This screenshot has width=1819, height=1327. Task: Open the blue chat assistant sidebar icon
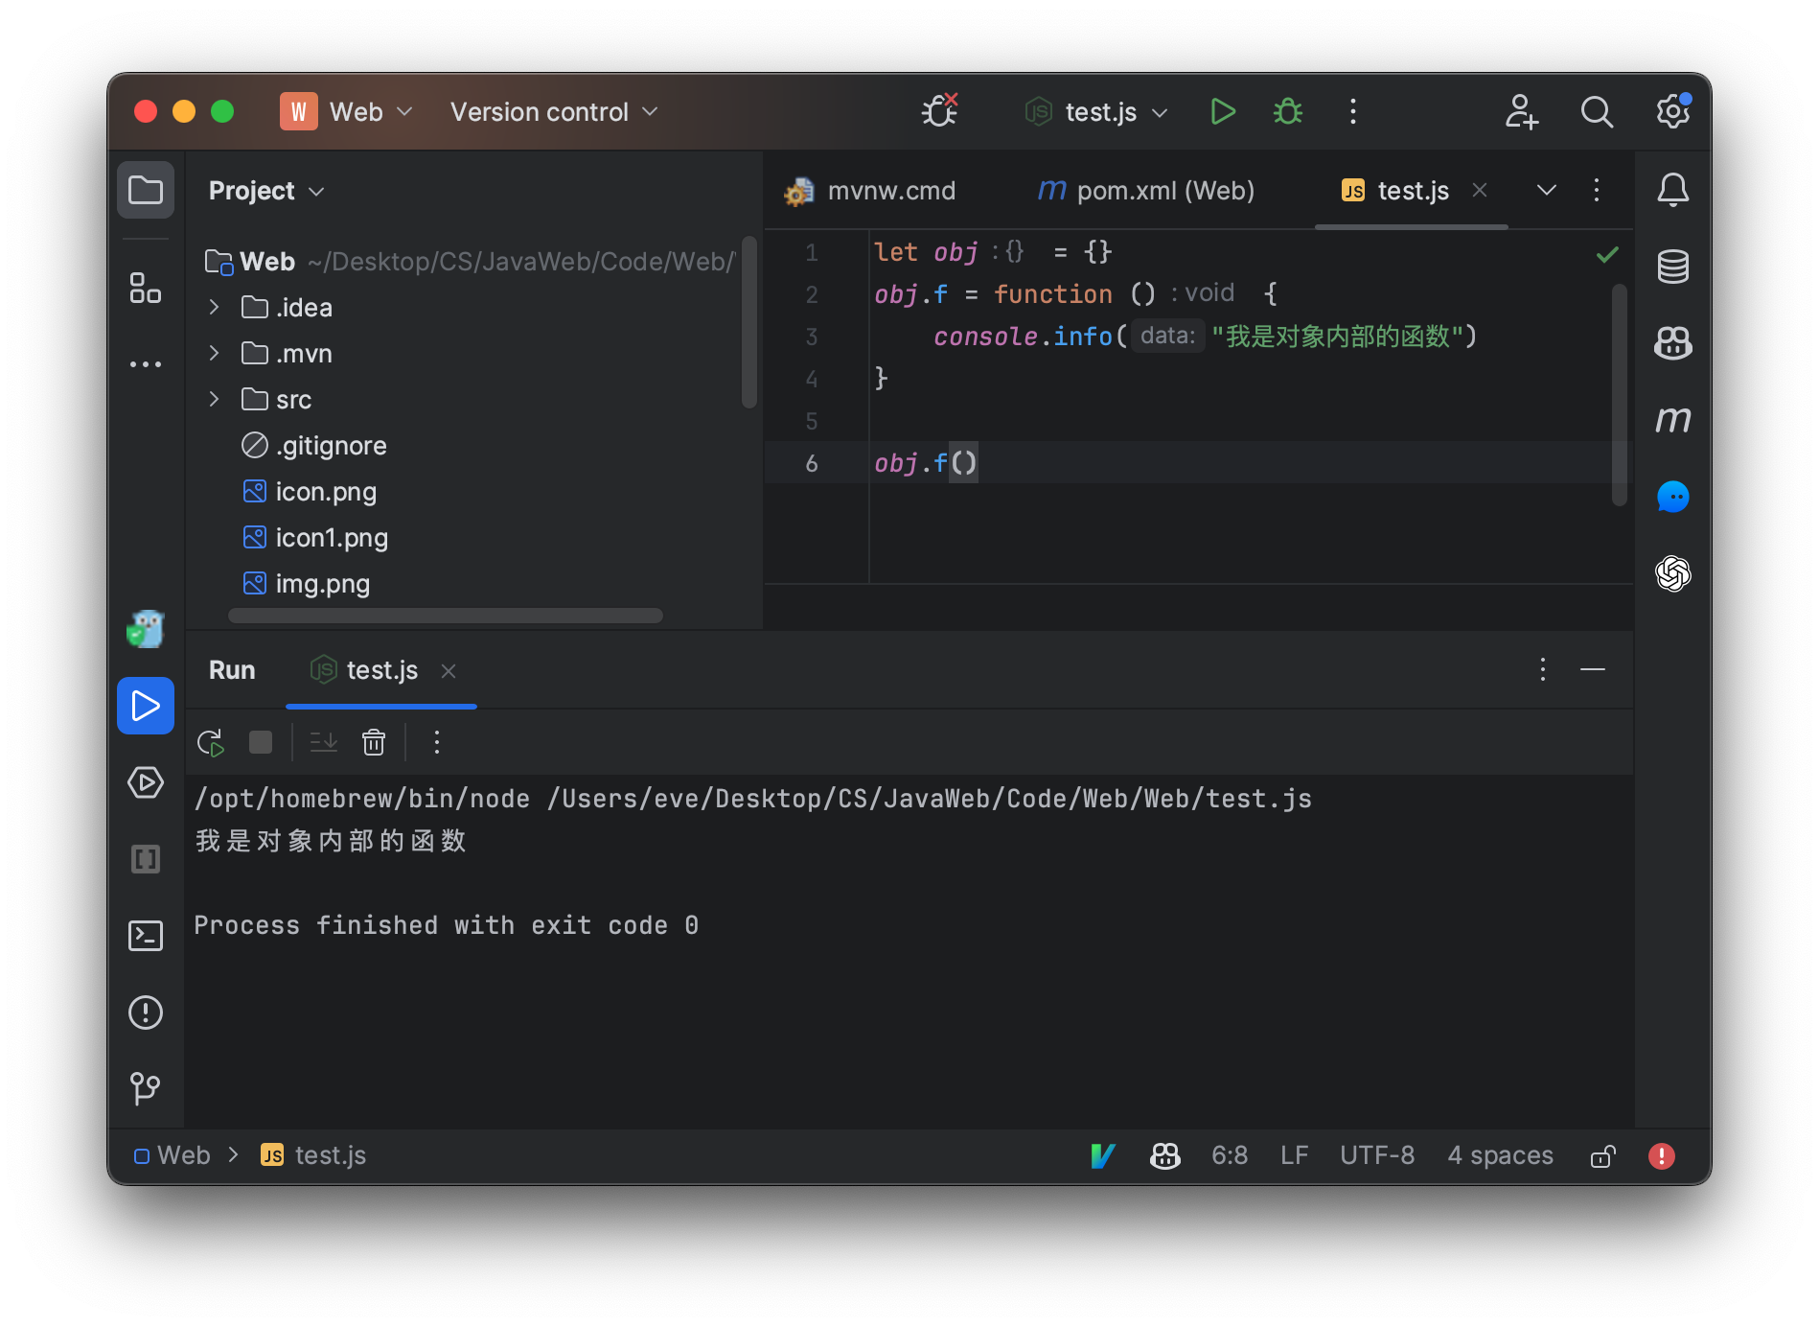(1673, 497)
